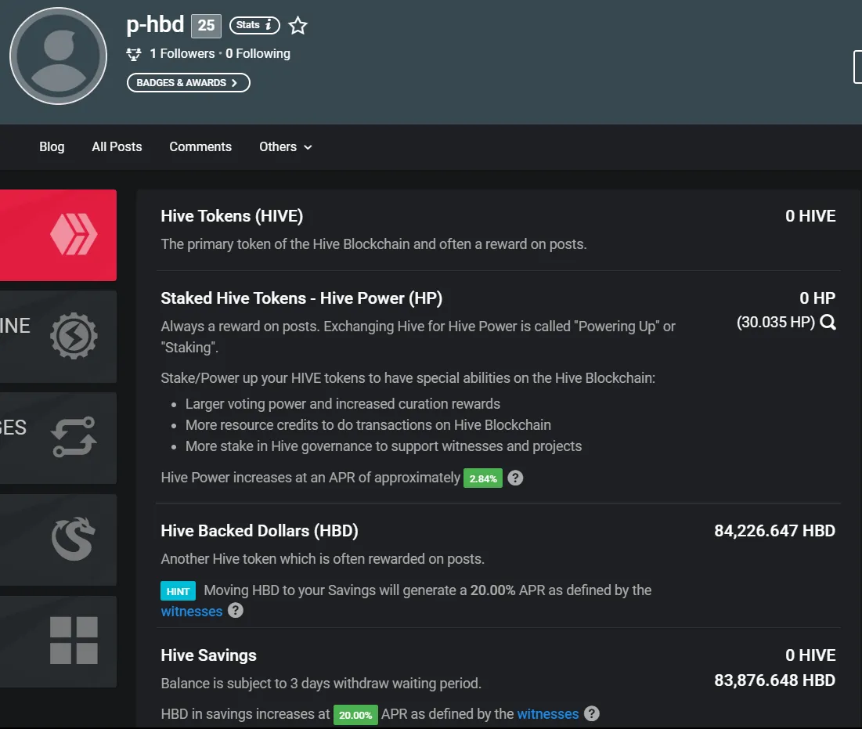Follow the witnesses link in Hive Savings
Viewport: 862px width, 729px height.
coord(548,713)
